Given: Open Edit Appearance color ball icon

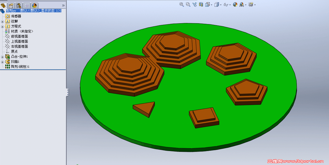Looking at the screenshot, I should 235,4.
